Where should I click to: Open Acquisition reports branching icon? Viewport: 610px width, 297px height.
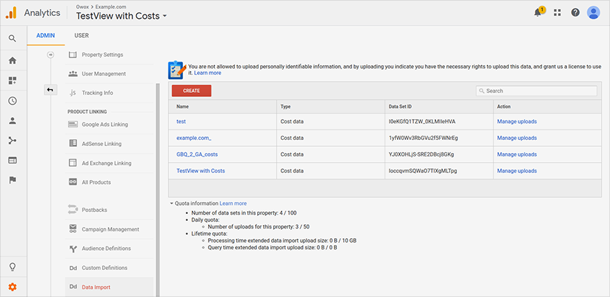(12, 141)
